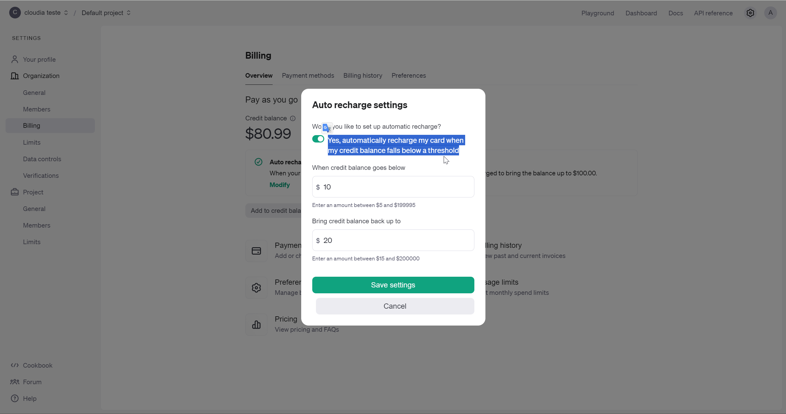This screenshot has height=414, width=786.
Task: Open the account avatar labeled A
Action: pyautogui.click(x=770, y=13)
